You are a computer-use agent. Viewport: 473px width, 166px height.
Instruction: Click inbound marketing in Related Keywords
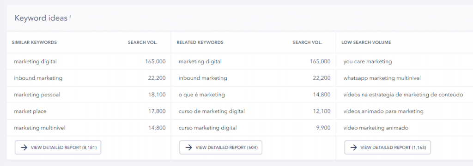coord(203,78)
